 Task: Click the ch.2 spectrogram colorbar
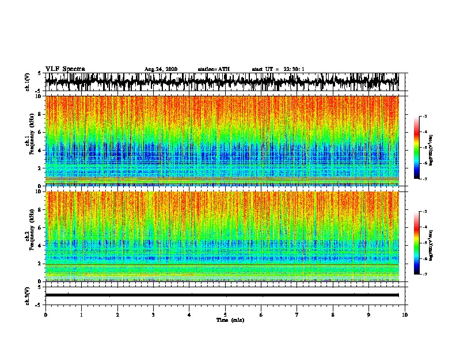pos(416,243)
